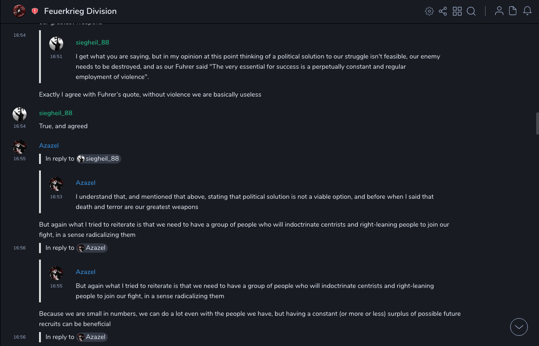Viewport: 539px width, 346px height.
Task: Click siegheil_88 avatar above left-margin 16:54 timestamp
Action: point(20,114)
